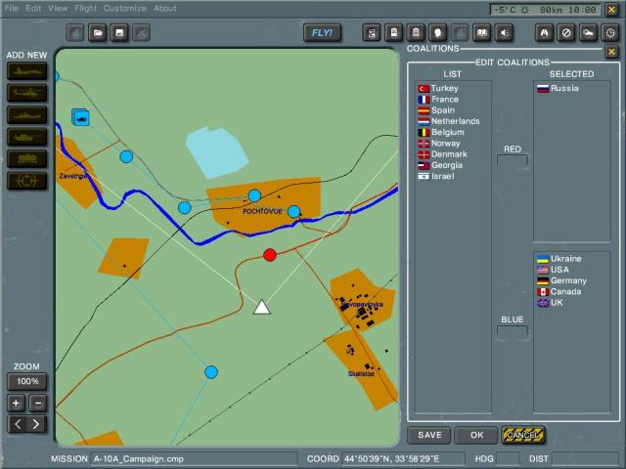Click the CANCEL button

point(523,435)
